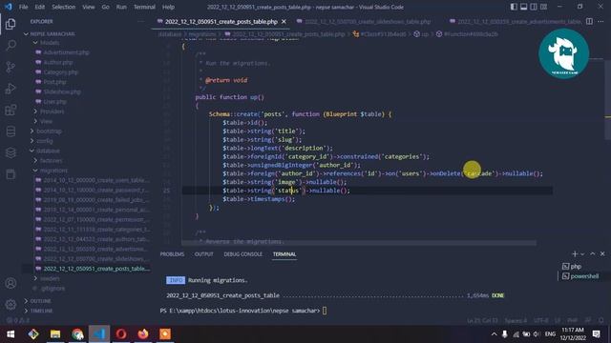Toggle the primary sidebar layout icon
The height and width of the screenshot is (343, 611).
point(514,7)
